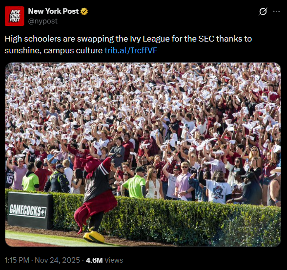The image size is (287, 270).
Task: Open the three-dot more options menu
Action: click(x=276, y=11)
